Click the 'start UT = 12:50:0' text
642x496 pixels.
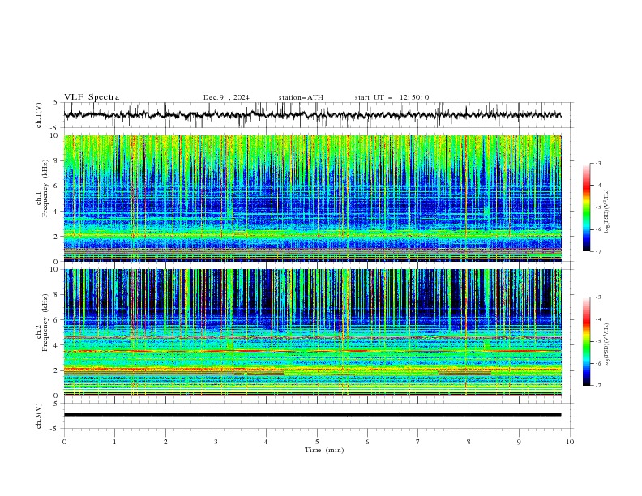392,97
